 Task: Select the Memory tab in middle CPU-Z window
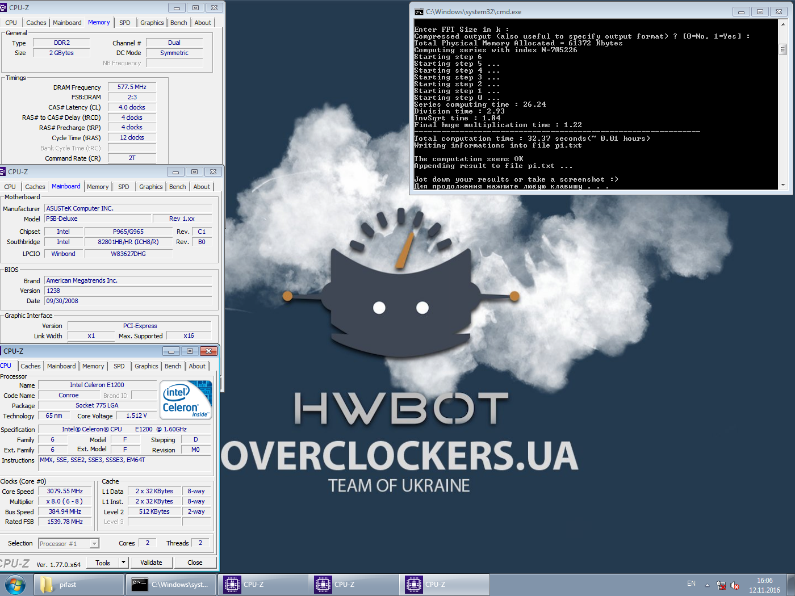coord(98,187)
